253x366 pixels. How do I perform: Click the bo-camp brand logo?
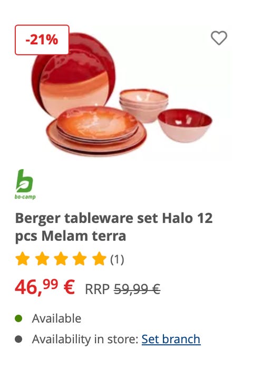[25, 184]
